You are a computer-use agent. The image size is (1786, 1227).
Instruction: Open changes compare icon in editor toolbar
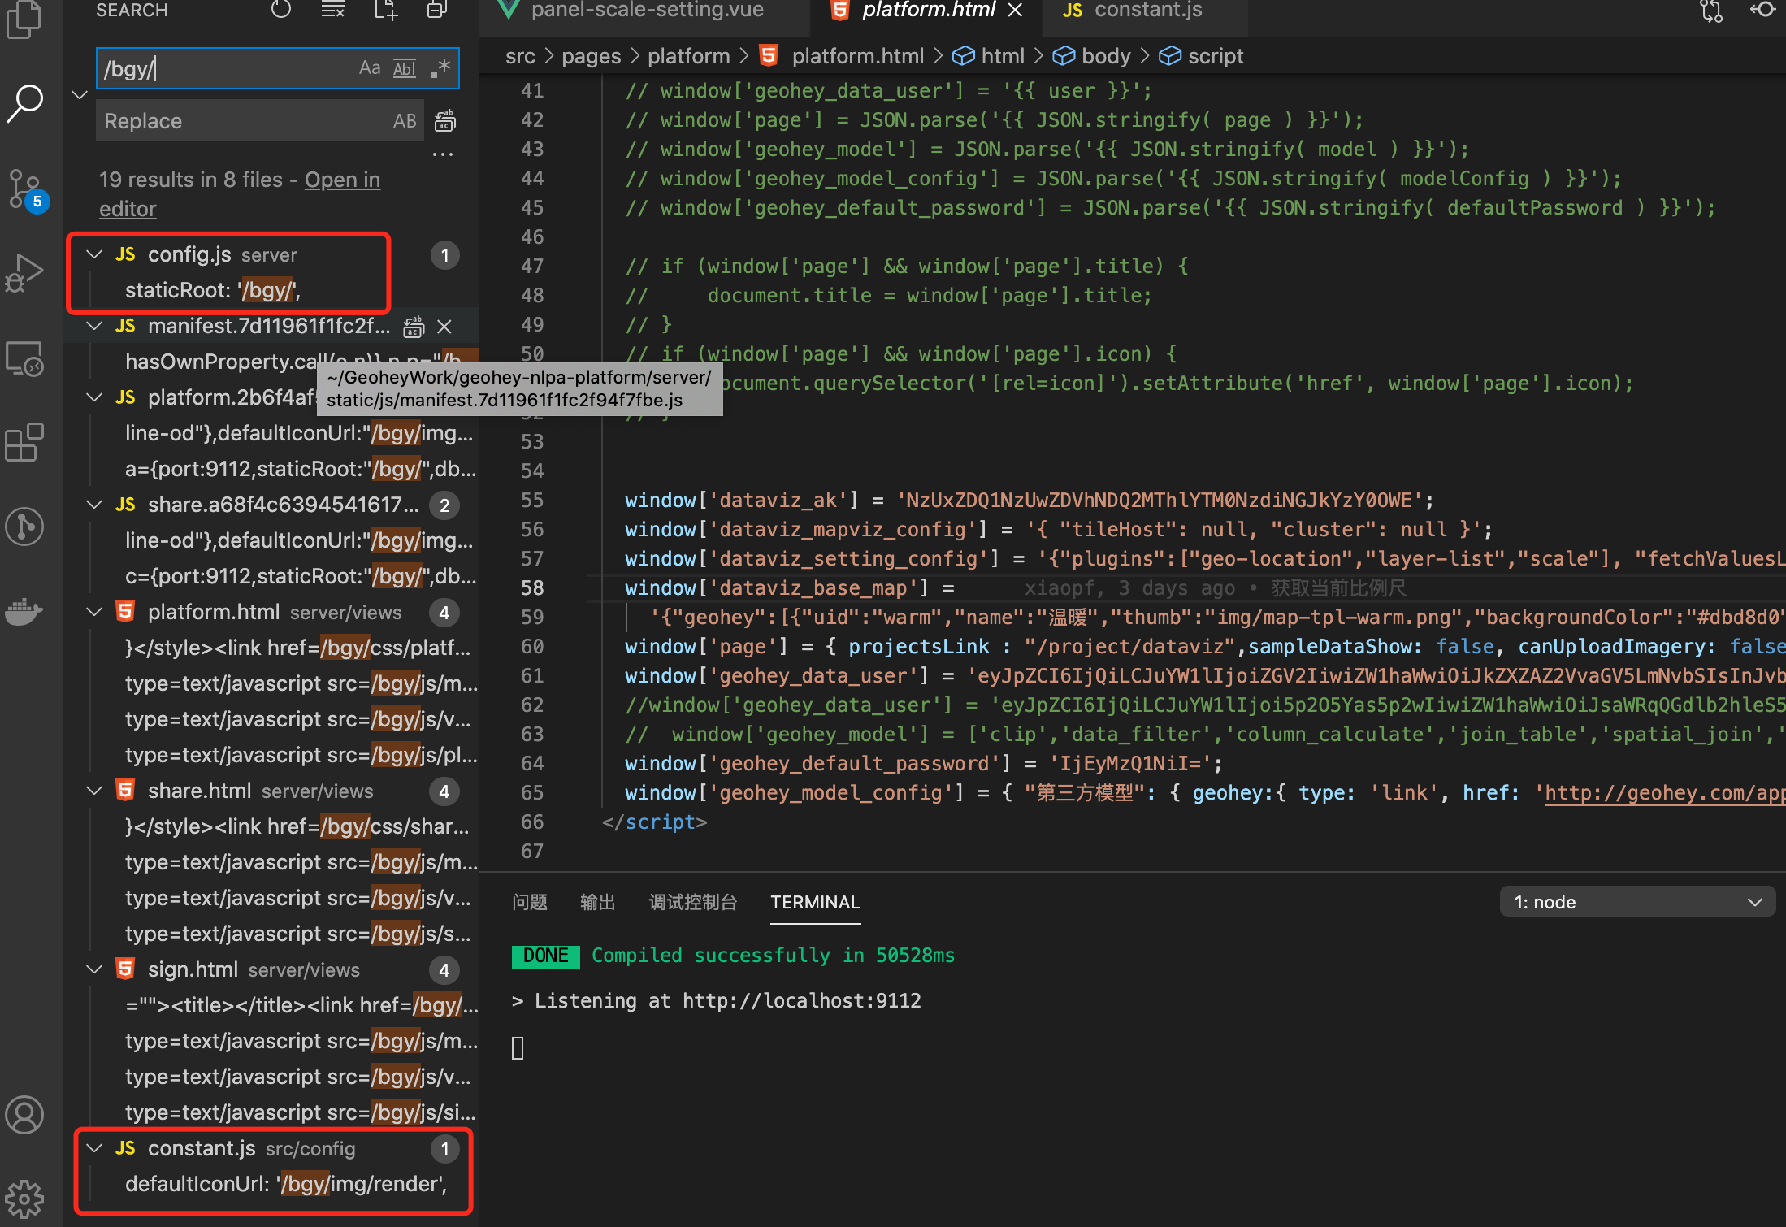1711,11
